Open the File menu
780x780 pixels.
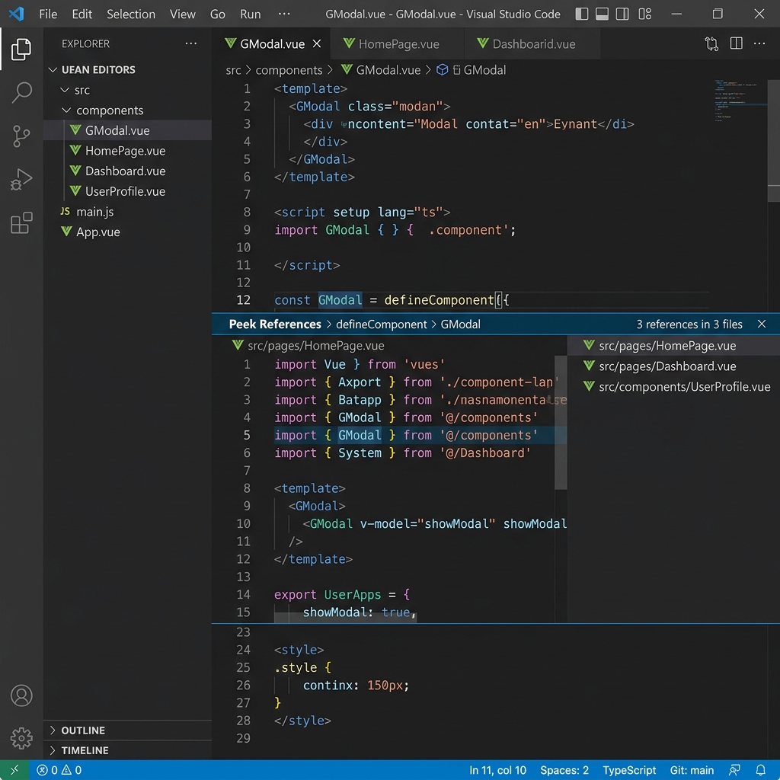[48, 14]
